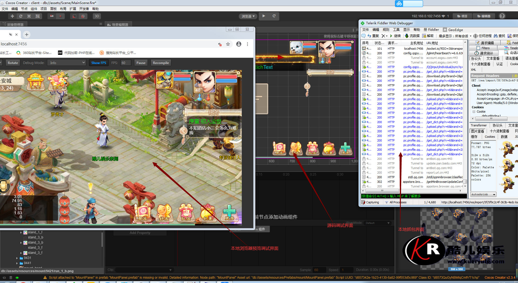Click the comment bubble icon in Fiddler toolbar

point(363,36)
